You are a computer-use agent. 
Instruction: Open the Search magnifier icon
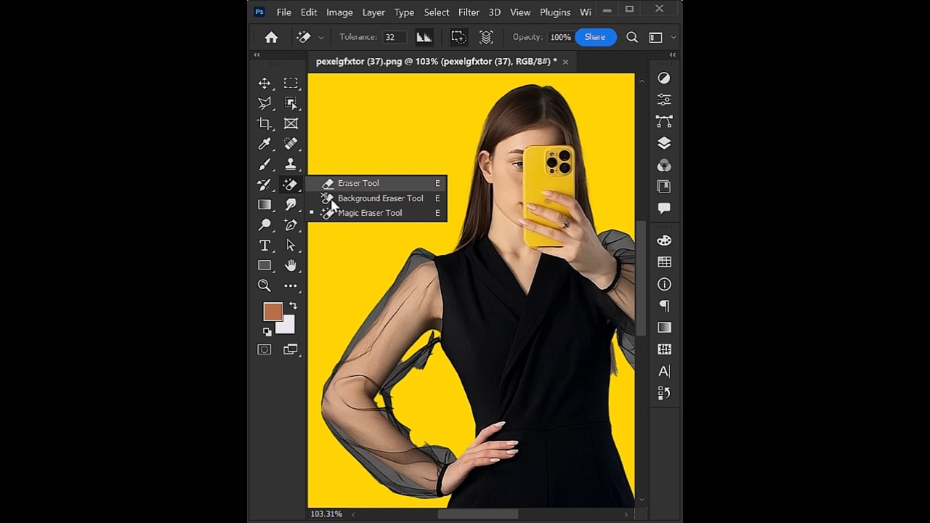632,37
